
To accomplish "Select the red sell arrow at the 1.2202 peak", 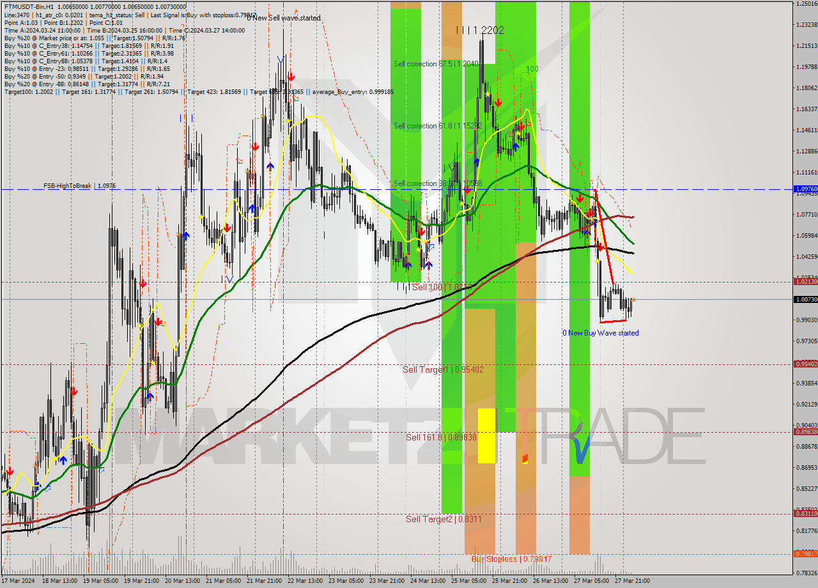I will 498,103.
